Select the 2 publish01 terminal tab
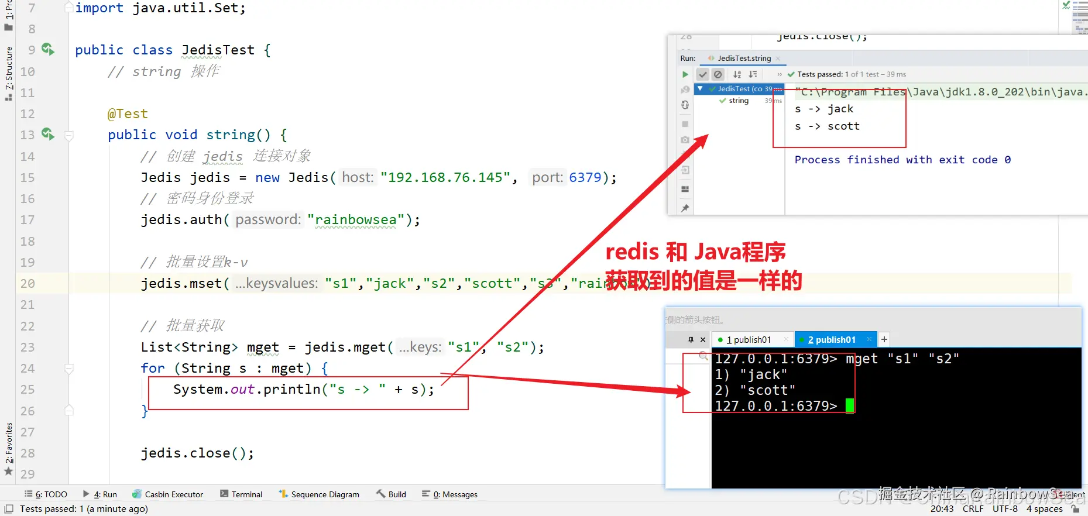Screen dimensions: 1088x516 [831, 340]
